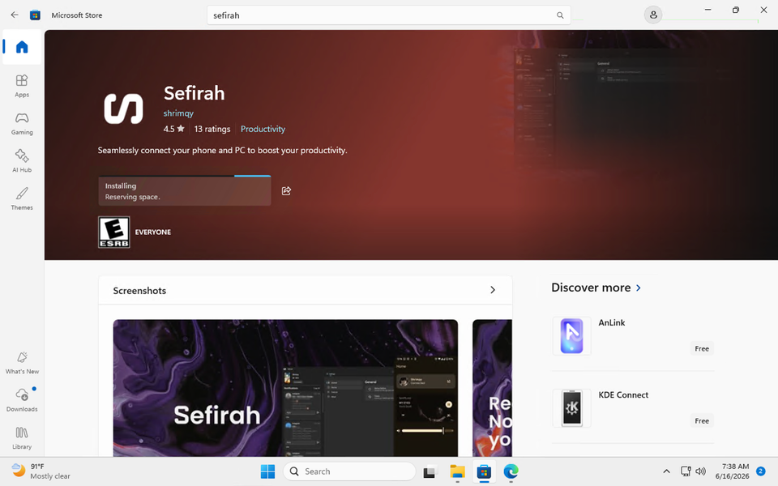Open the Windows Start menu
778x486 pixels.
[x=267, y=471]
